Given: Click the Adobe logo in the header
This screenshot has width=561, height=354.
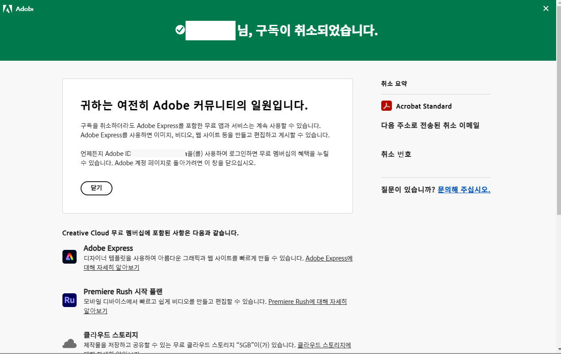Looking at the screenshot, I should (18, 9).
